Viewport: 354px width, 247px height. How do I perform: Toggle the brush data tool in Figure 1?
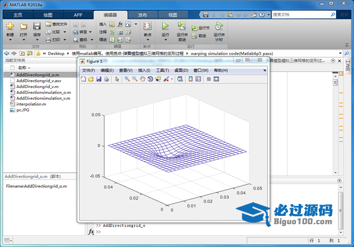tap(166, 79)
